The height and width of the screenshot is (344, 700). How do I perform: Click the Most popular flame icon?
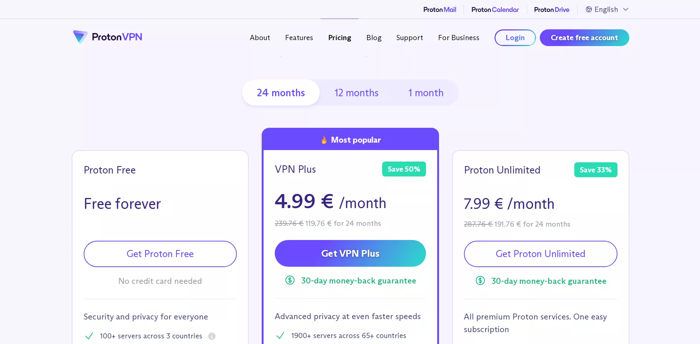324,140
